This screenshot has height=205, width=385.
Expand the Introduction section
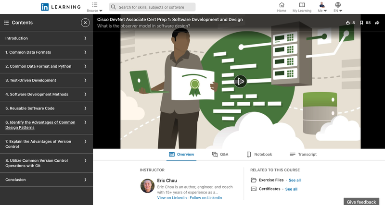tap(46, 38)
